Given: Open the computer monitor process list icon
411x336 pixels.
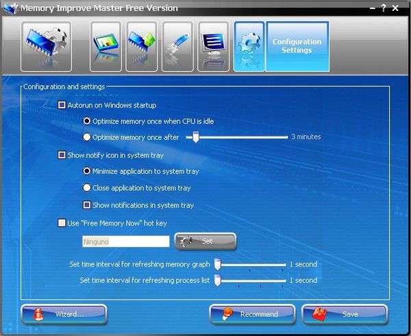Looking at the screenshot, I should point(214,47).
